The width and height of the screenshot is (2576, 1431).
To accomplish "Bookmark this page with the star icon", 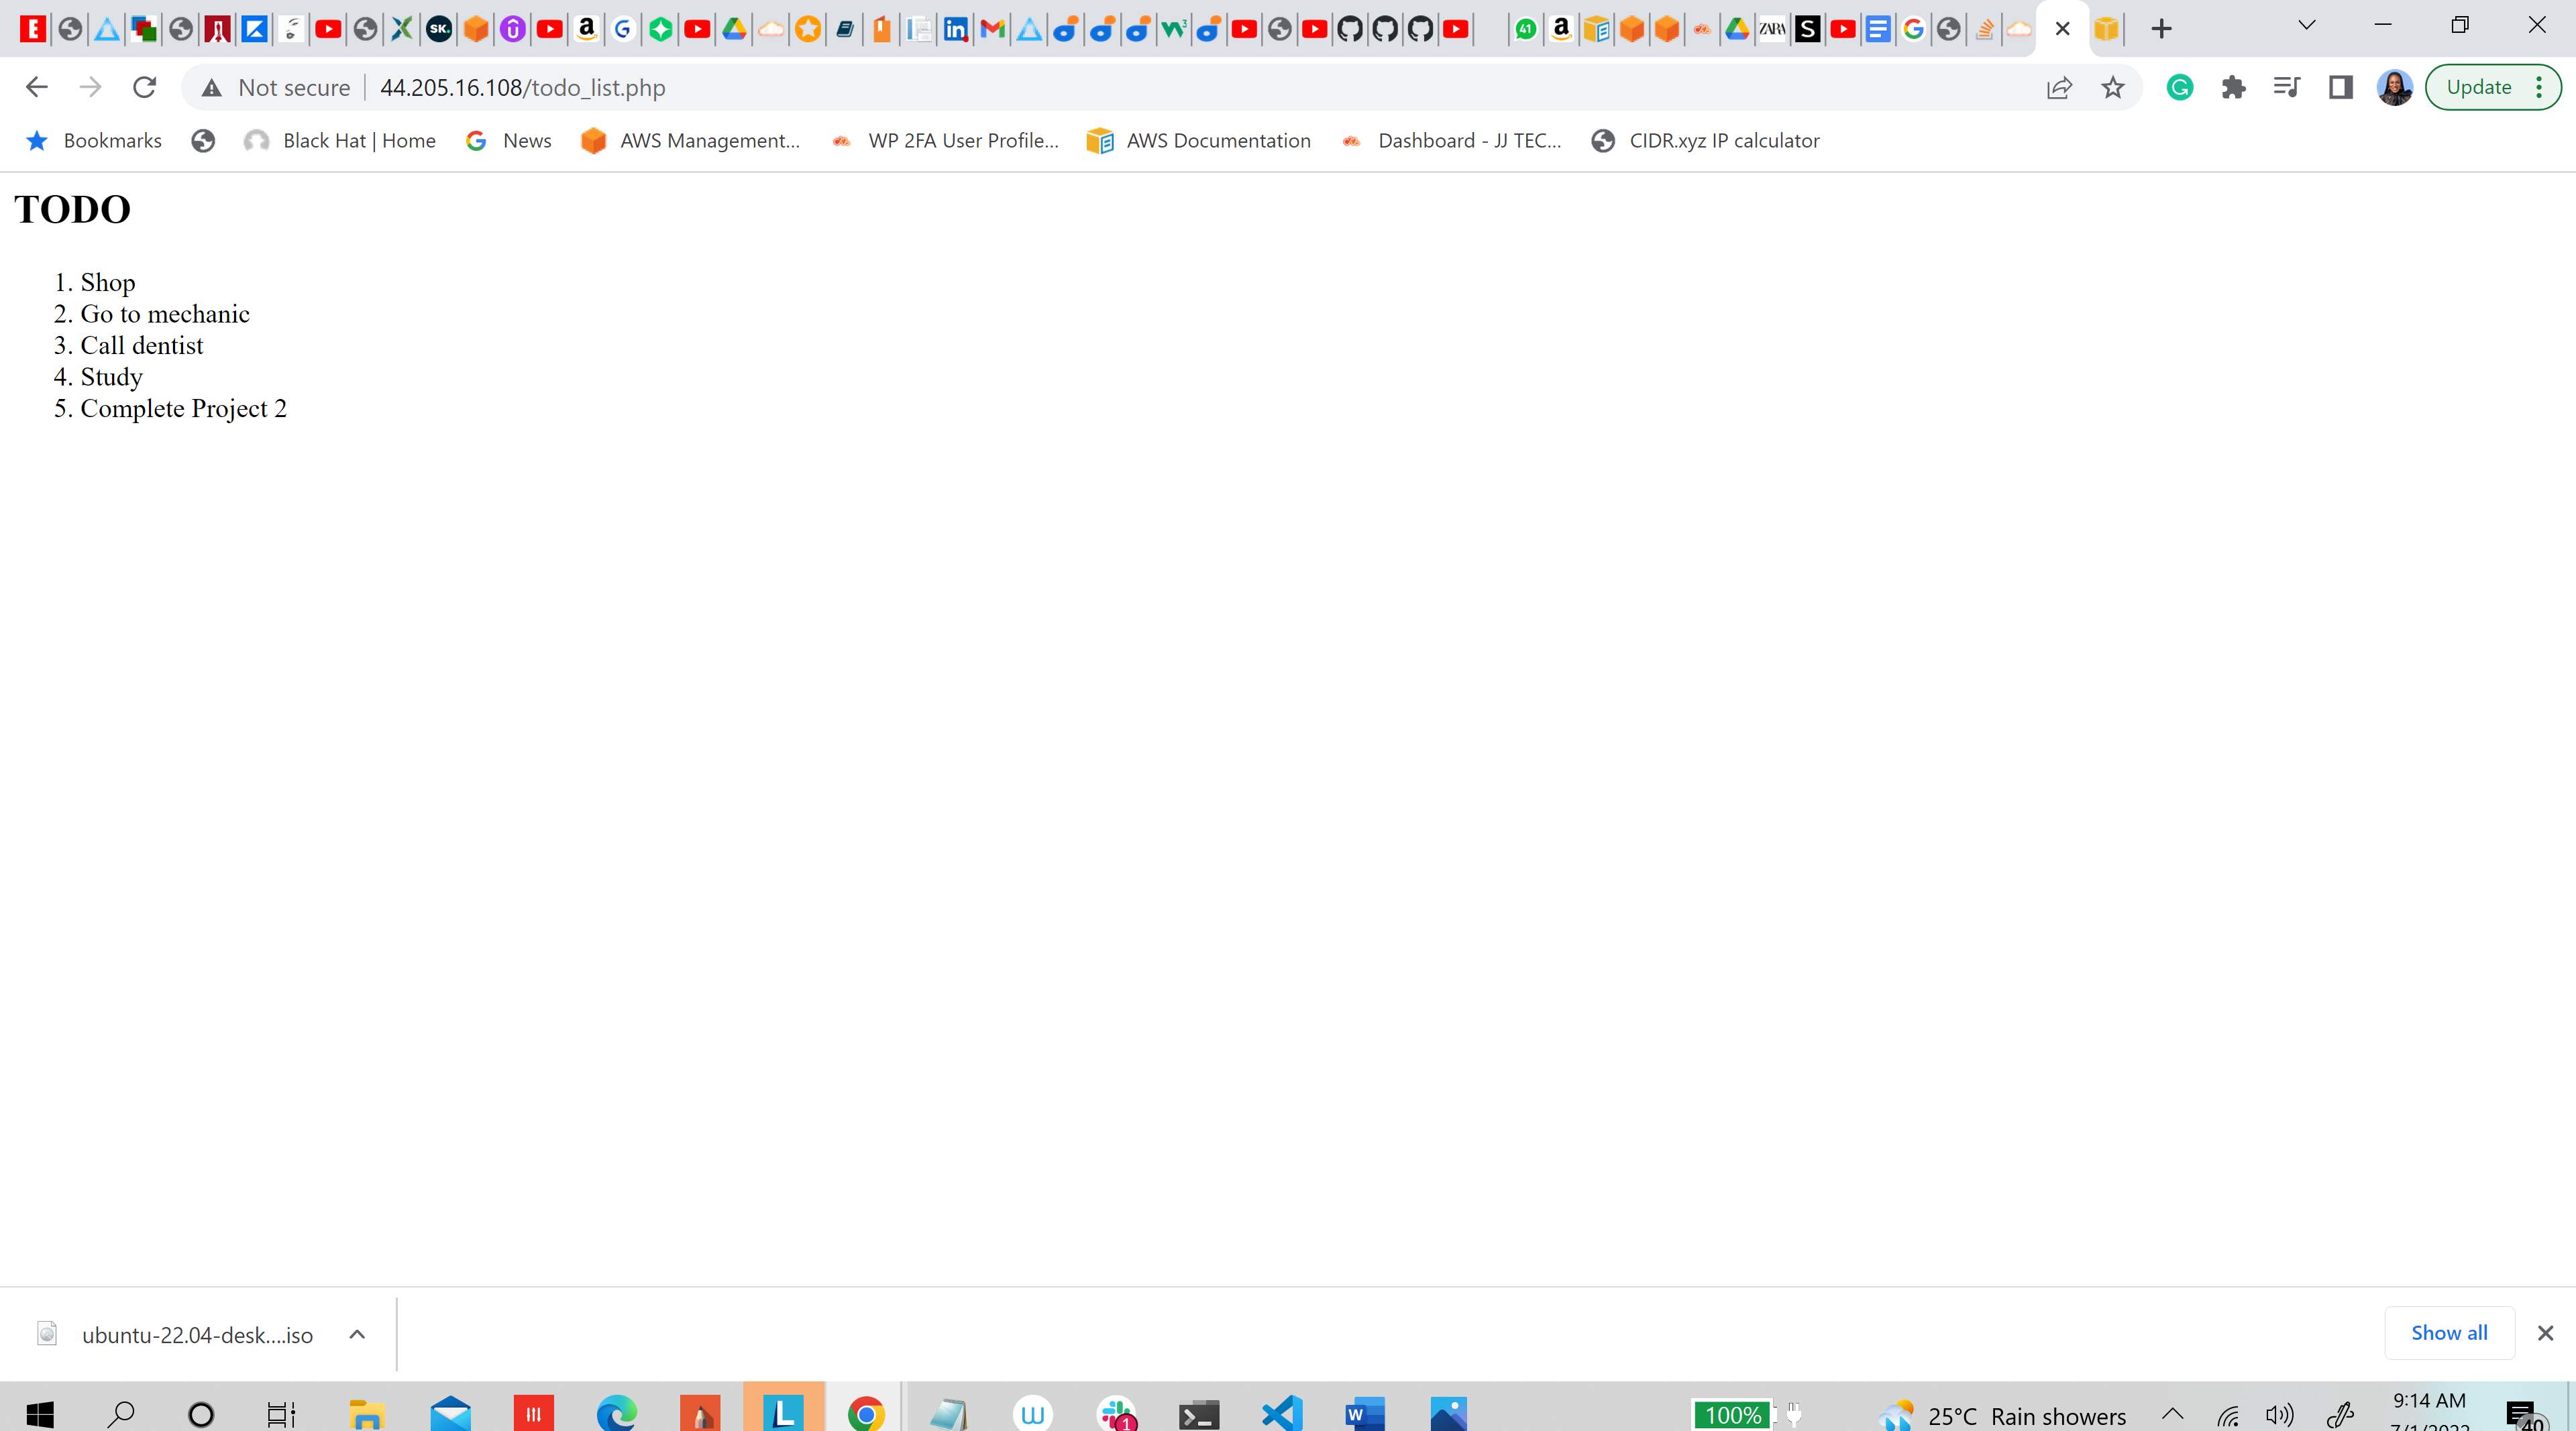I will (x=2112, y=88).
